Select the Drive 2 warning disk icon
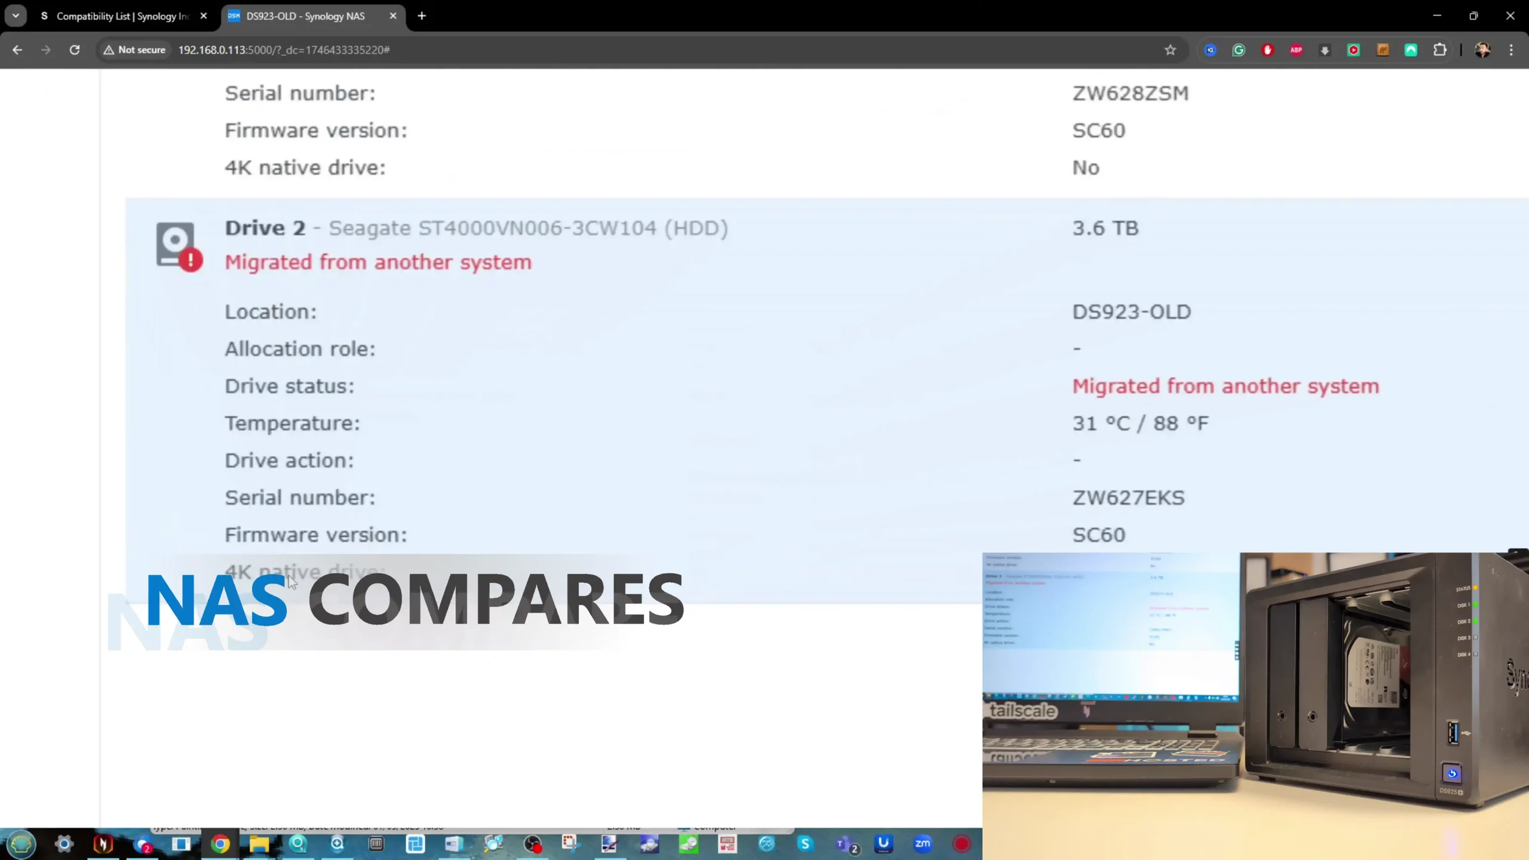The width and height of the screenshot is (1529, 860). pyautogui.click(x=179, y=247)
